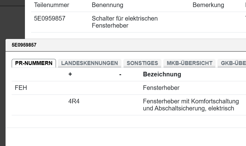
Task: Click the minus (-) column header
Action: coord(120,74)
